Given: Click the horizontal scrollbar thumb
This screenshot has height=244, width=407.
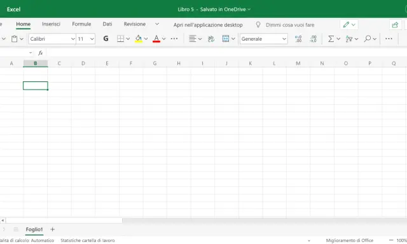Looking at the screenshot, I should tap(64, 220).
